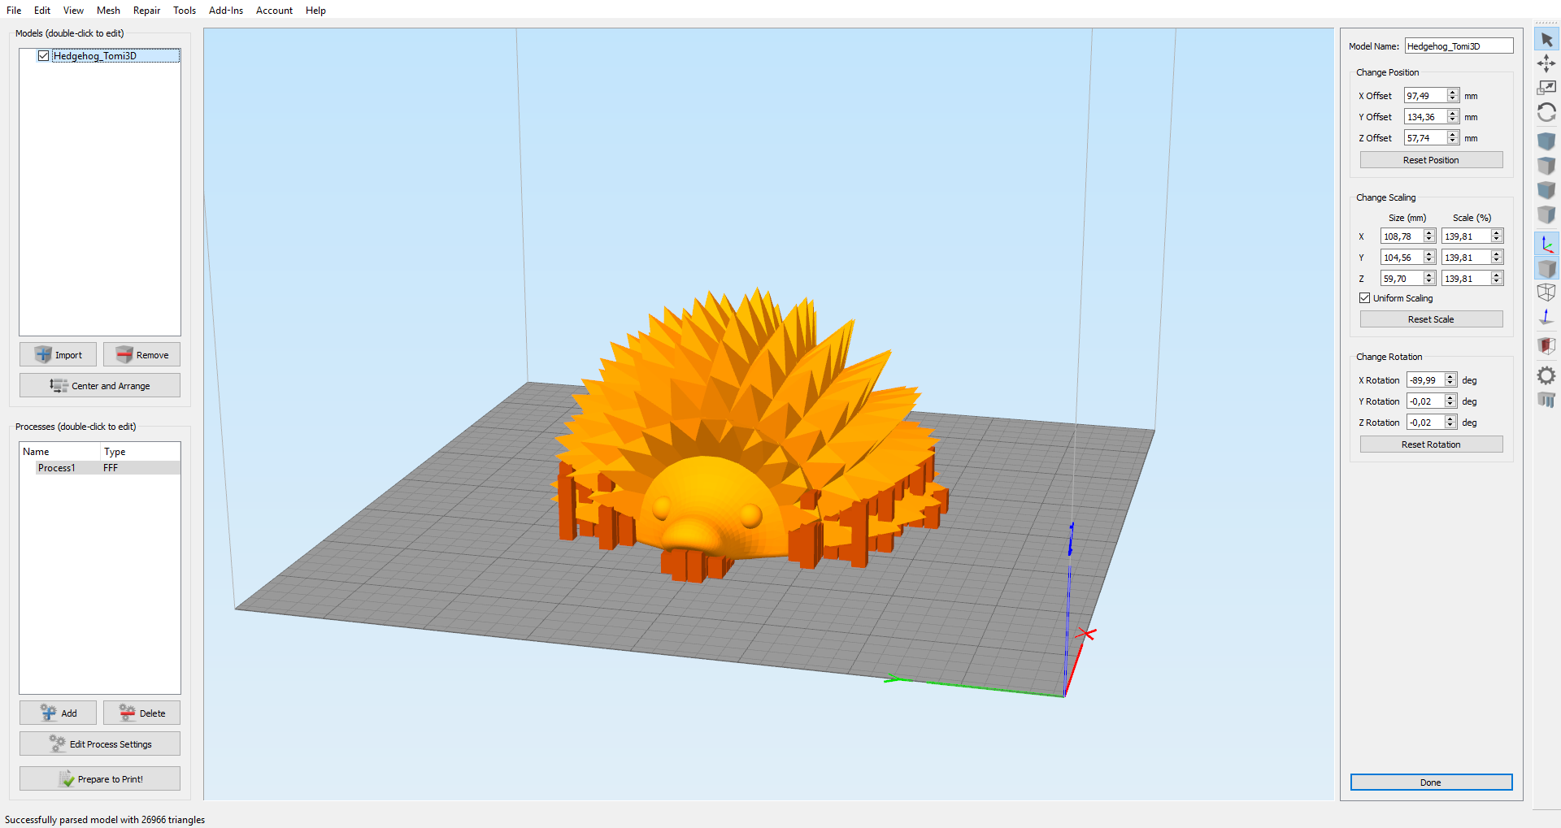
Task: Click the Model Name input field
Action: [1459, 46]
